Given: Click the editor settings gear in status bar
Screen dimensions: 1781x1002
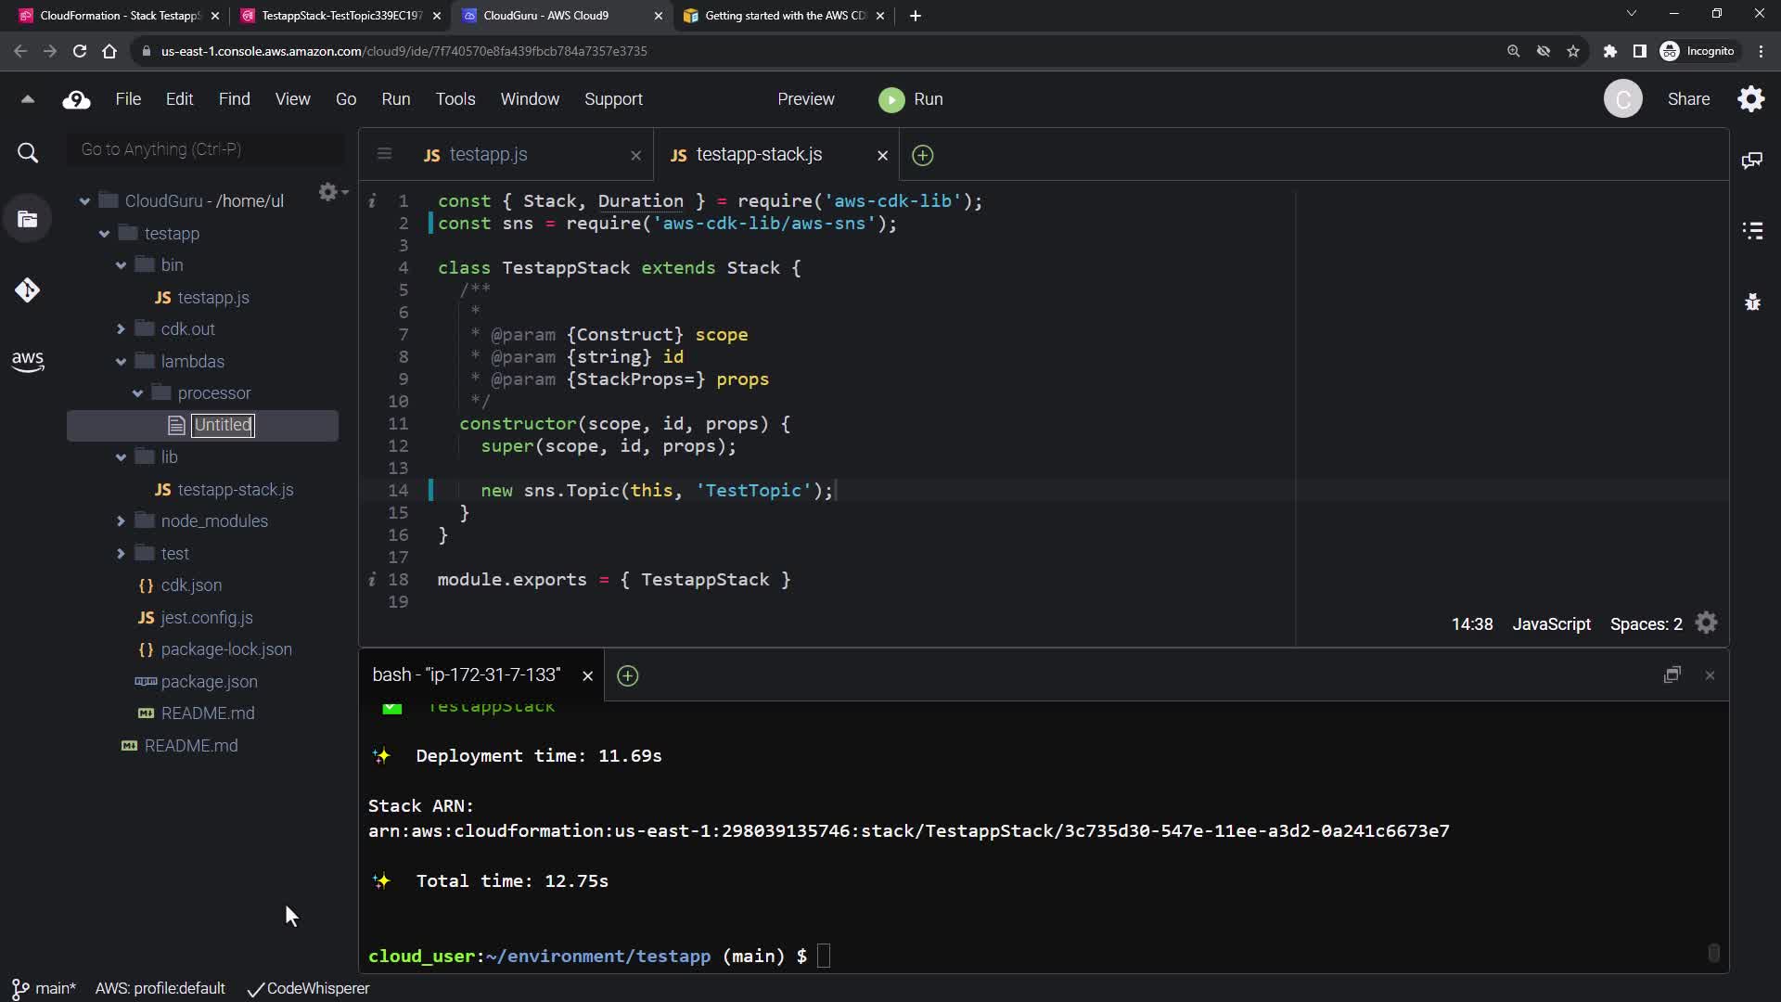Looking at the screenshot, I should click(1706, 623).
